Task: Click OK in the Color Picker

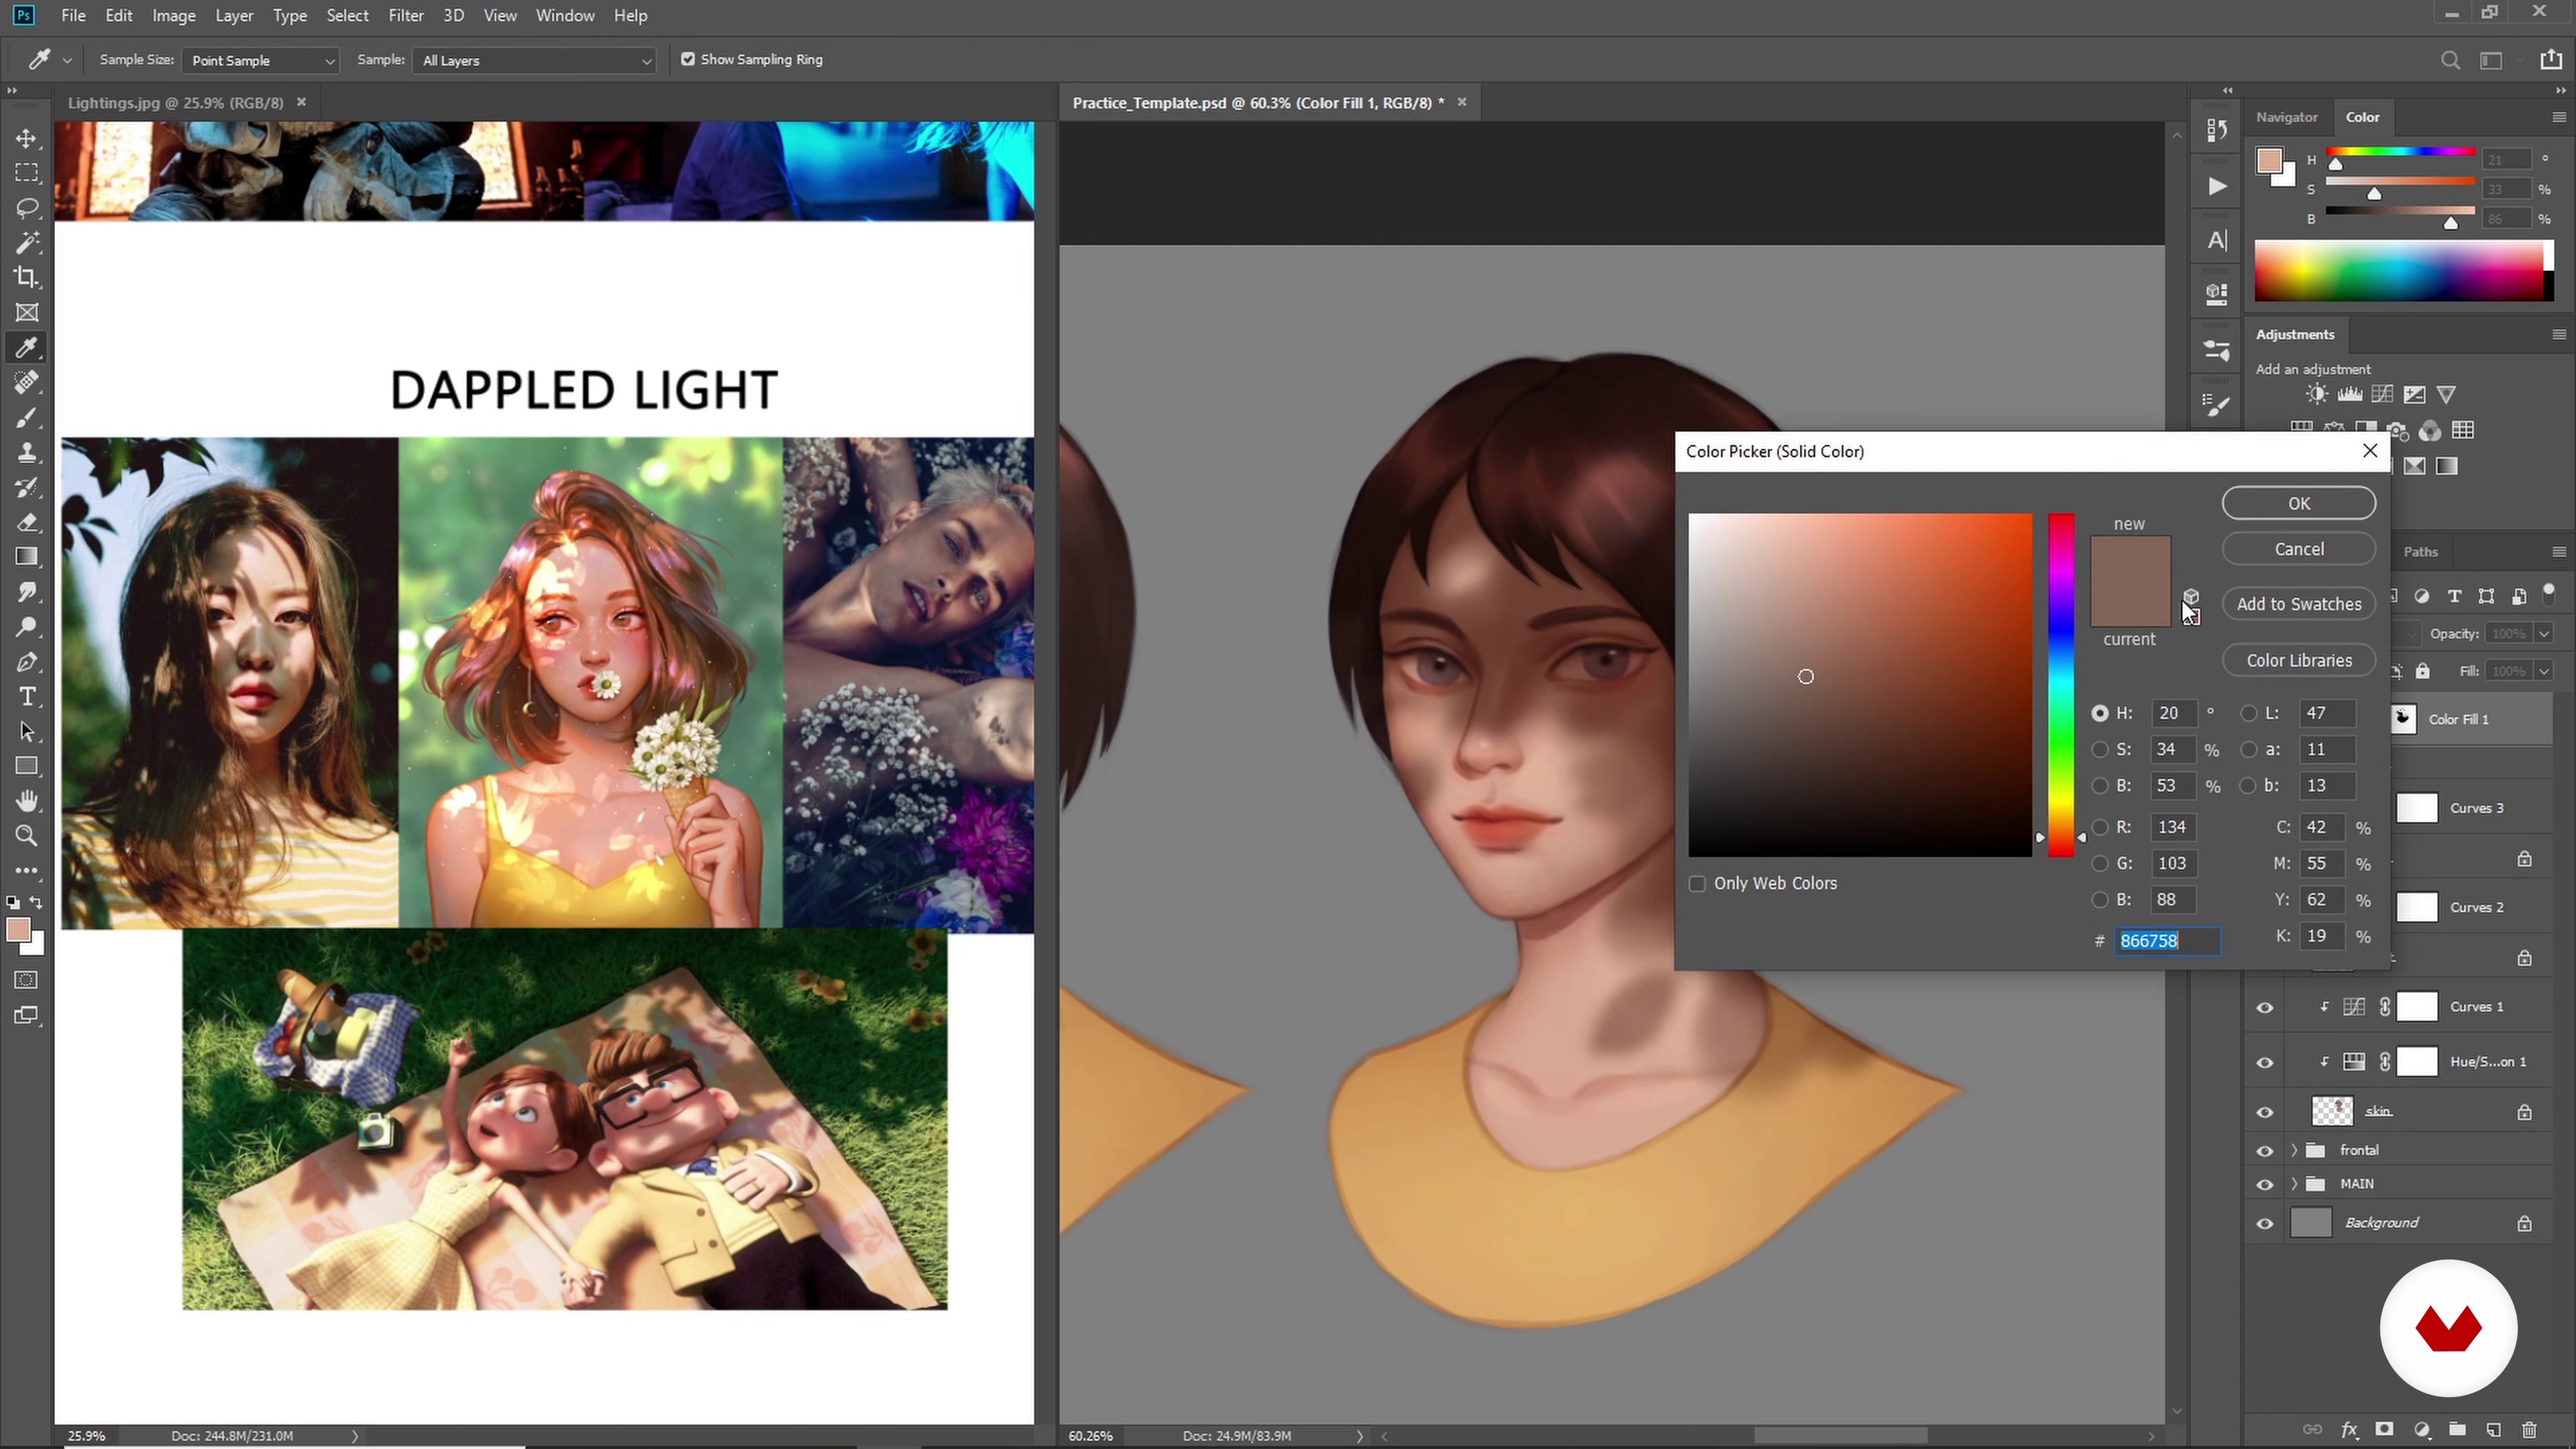Action: 2299,504
